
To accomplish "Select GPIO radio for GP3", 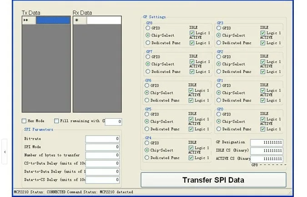I will (219, 28).
